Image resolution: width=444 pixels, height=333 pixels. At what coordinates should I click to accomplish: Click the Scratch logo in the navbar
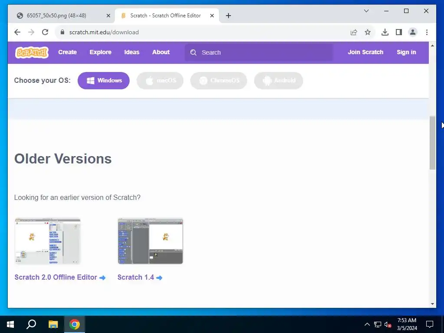click(x=32, y=52)
